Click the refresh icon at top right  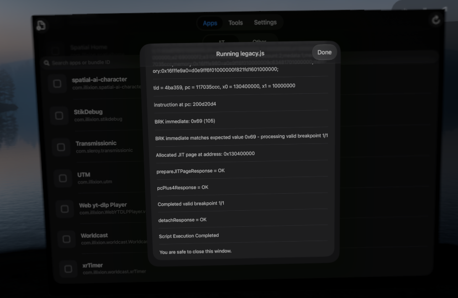436,20
